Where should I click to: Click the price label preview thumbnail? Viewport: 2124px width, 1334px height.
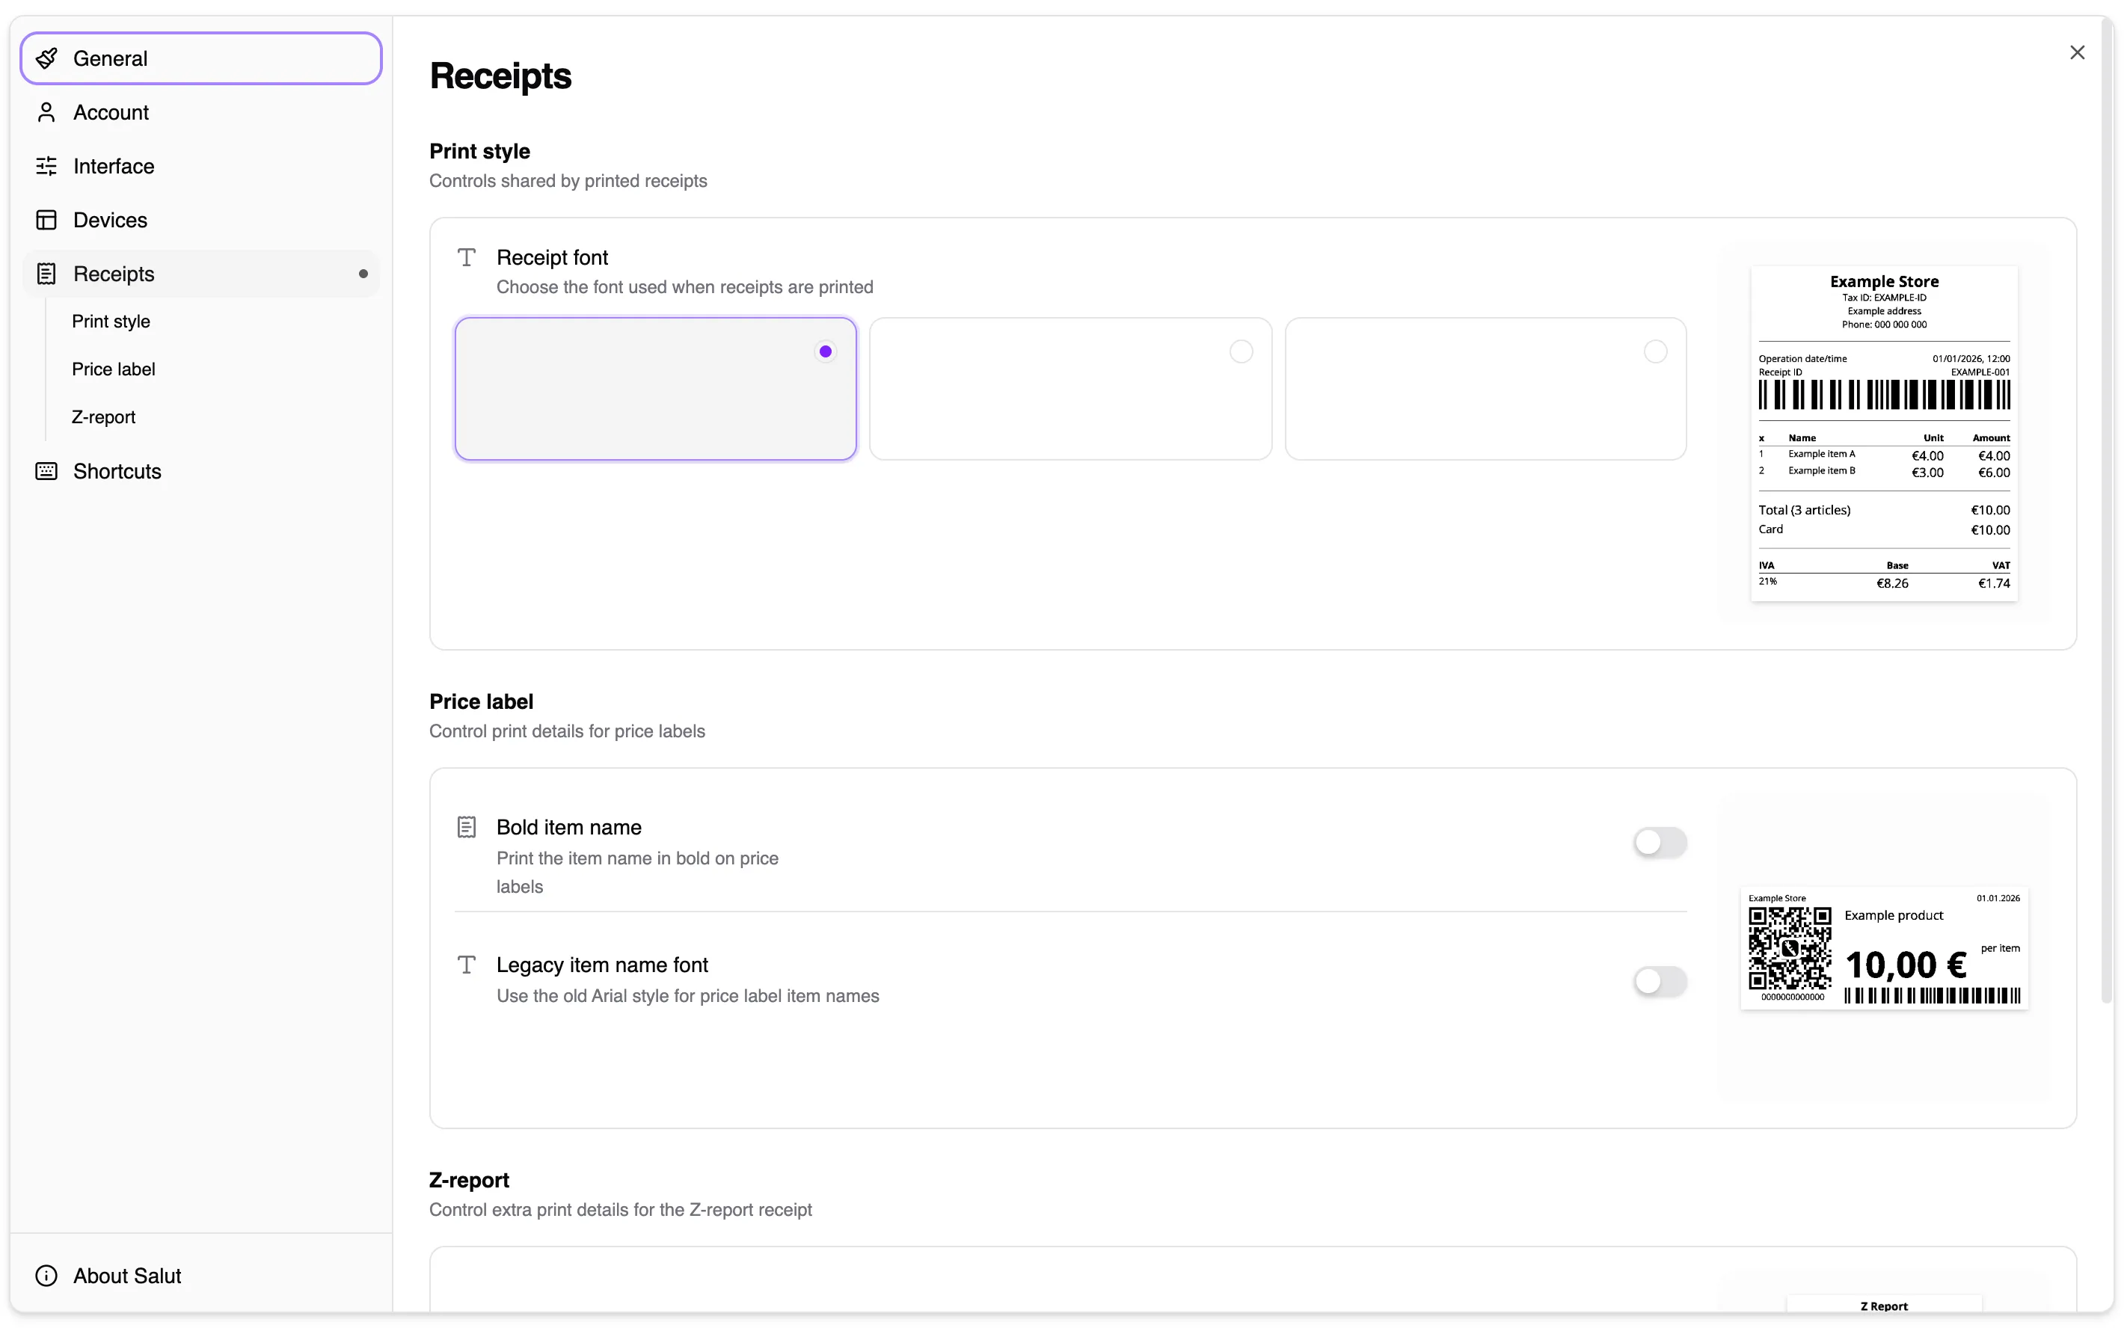(1884, 948)
